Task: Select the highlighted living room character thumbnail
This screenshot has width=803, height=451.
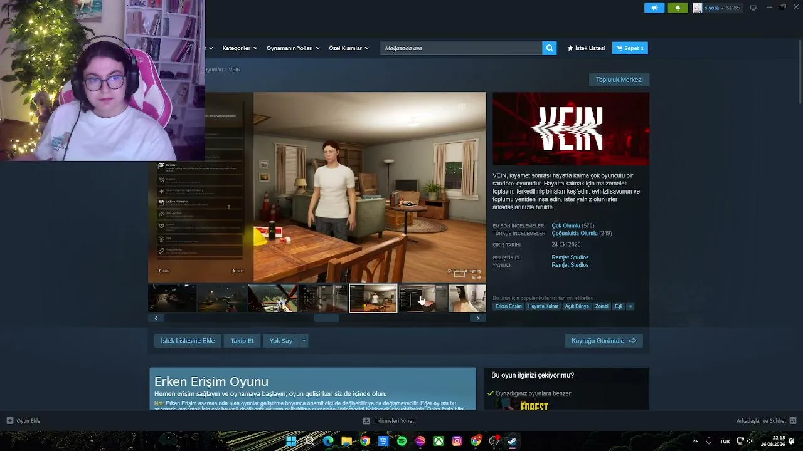Action: pos(373,298)
